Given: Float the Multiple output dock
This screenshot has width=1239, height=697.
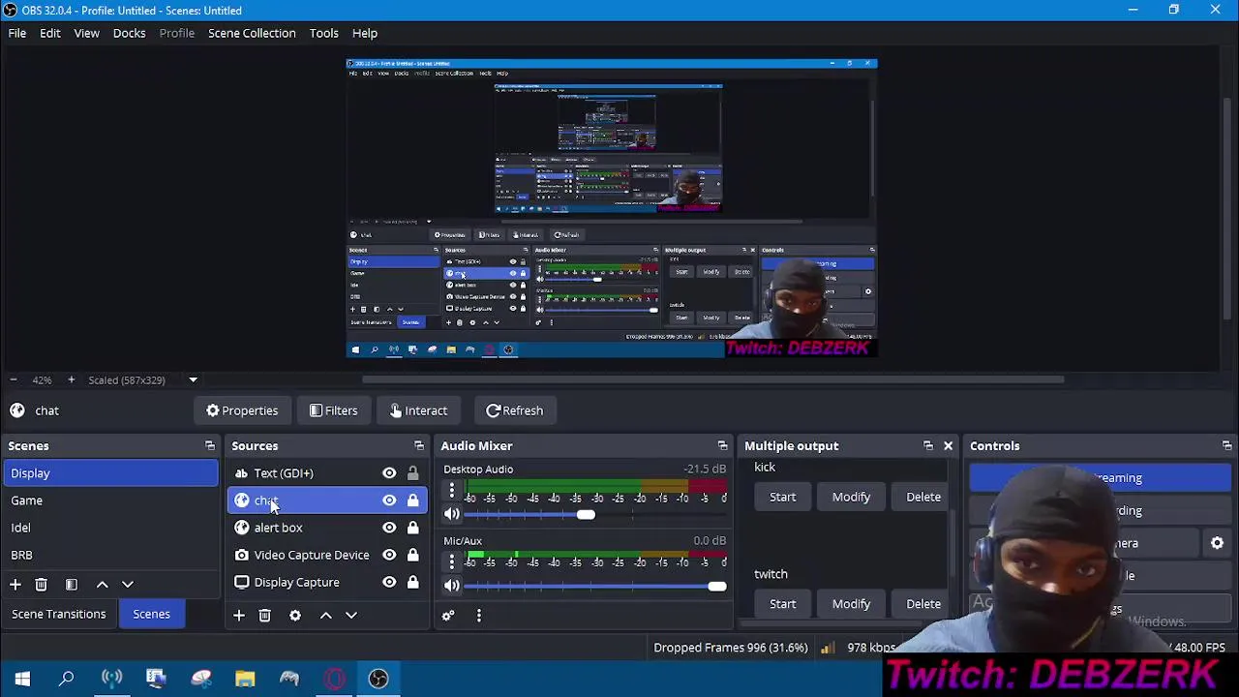Looking at the screenshot, I should click(x=927, y=446).
